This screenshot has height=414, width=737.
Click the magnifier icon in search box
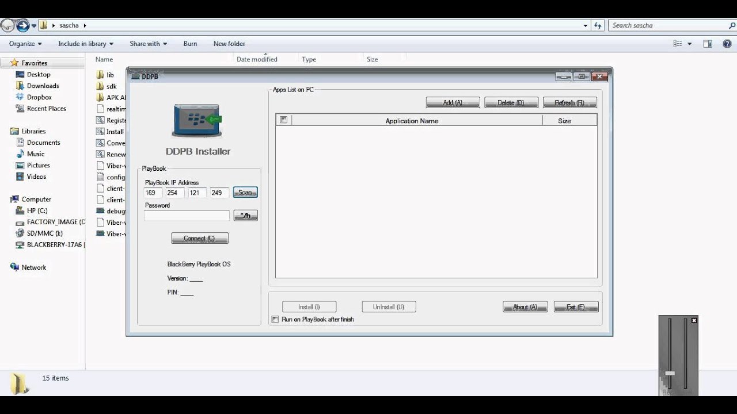(x=732, y=25)
